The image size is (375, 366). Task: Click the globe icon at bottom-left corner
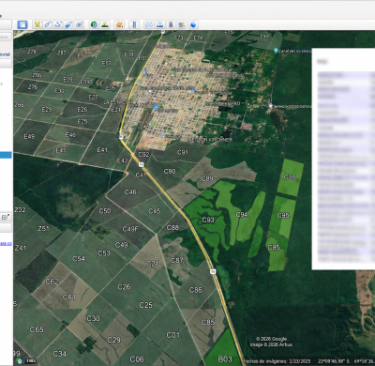click(x=20, y=361)
